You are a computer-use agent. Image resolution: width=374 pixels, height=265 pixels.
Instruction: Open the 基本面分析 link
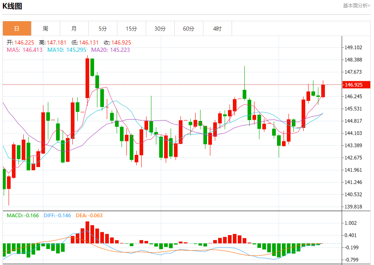coord(356,5)
